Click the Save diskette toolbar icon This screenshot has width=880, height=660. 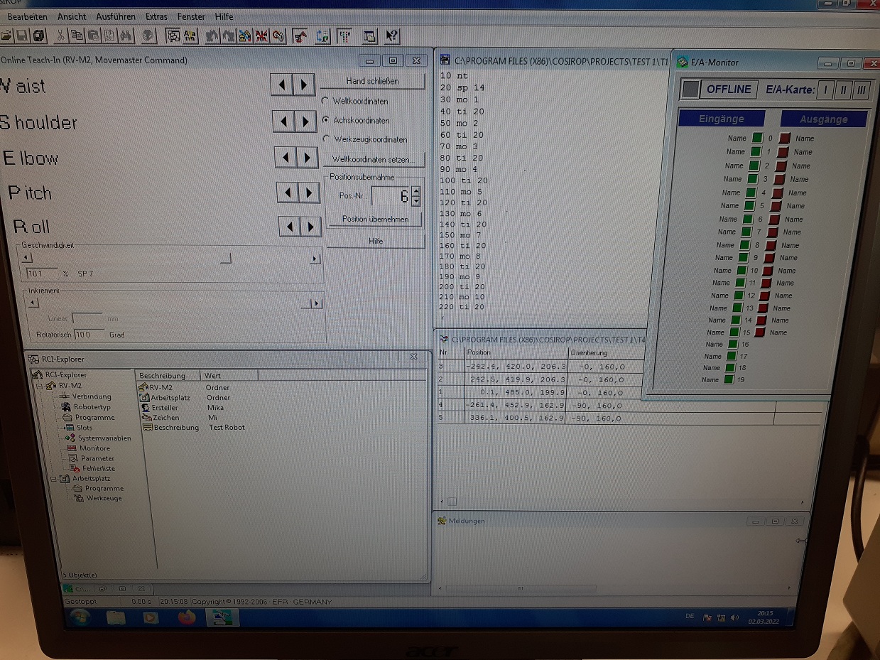pyautogui.click(x=22, y=35)
